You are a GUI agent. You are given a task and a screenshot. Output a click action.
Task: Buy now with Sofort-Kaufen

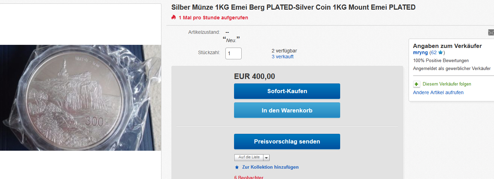(x=287, y=91)
